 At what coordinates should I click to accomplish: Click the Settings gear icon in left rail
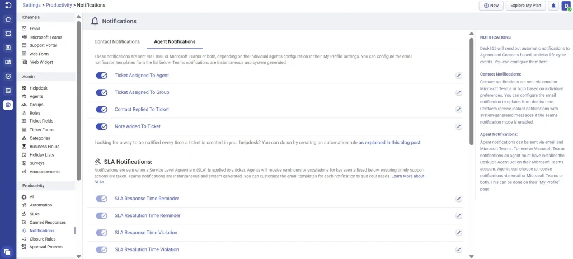(x=8, y=105)
